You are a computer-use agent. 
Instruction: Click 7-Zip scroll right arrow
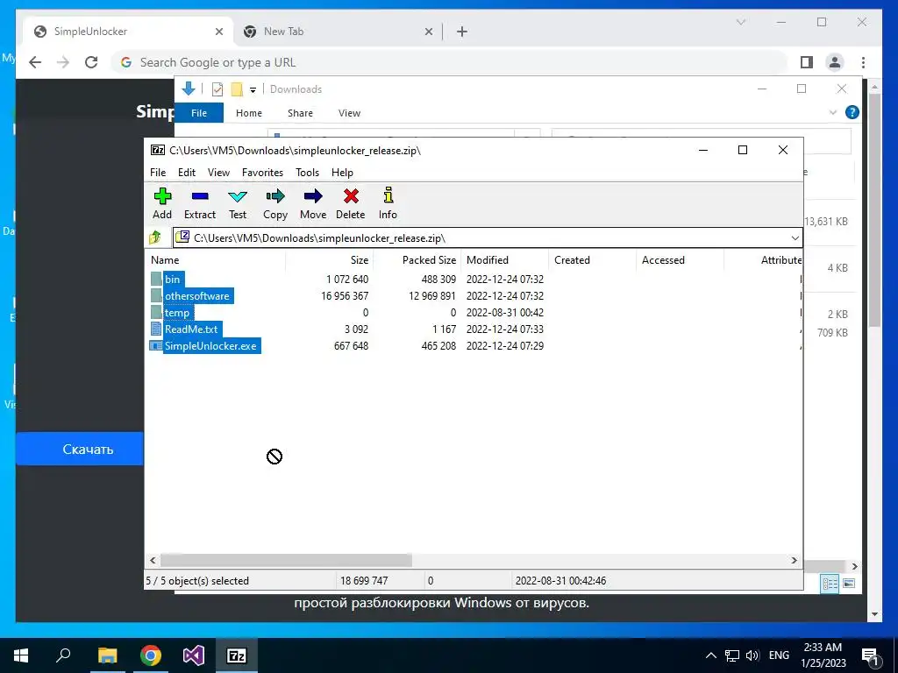tap(794, 560)
